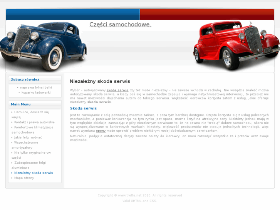Click the 'Niezależny skoda serwis' article heading
This screenshot has width=280, height=210.
point(100,81)
